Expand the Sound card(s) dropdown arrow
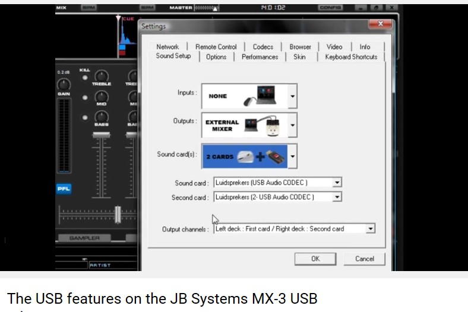The image size is (468, 312). click(292, 156)
